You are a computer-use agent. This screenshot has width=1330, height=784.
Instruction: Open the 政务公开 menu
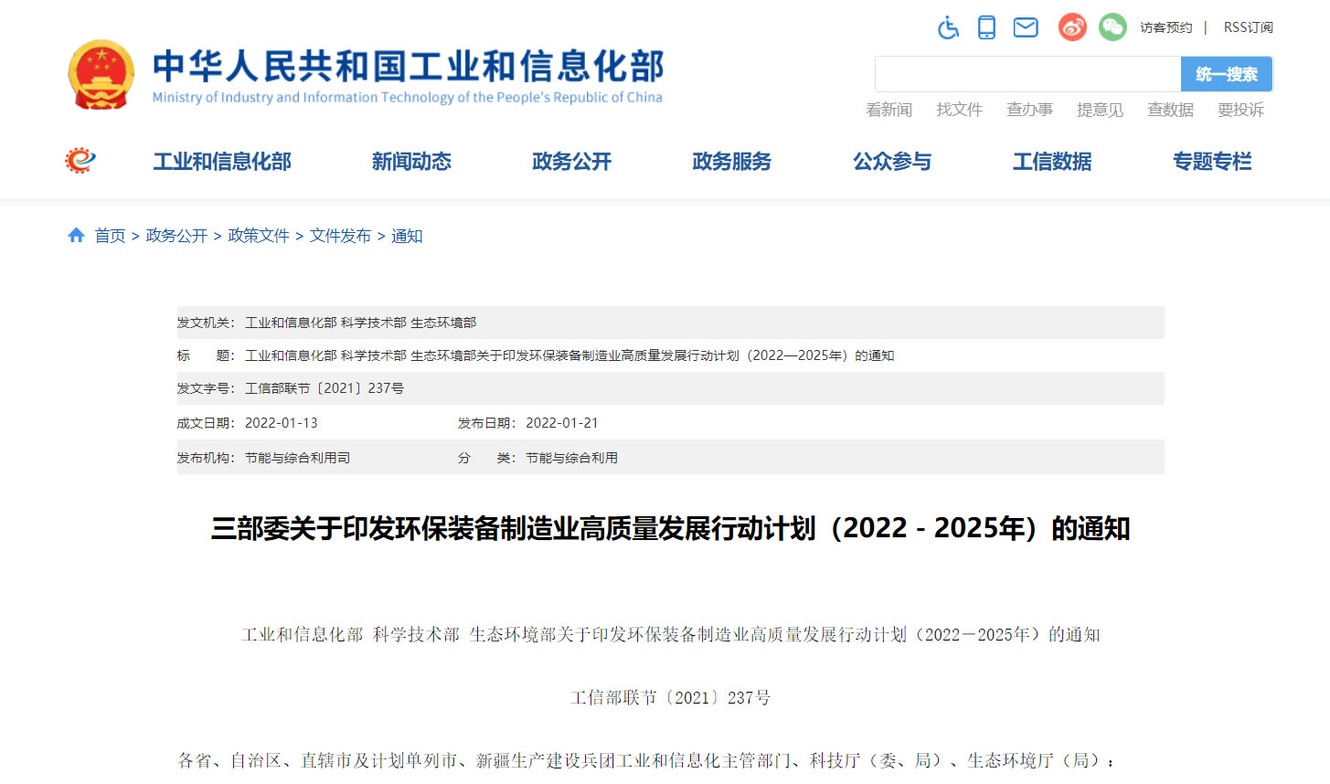coord(571,162)
